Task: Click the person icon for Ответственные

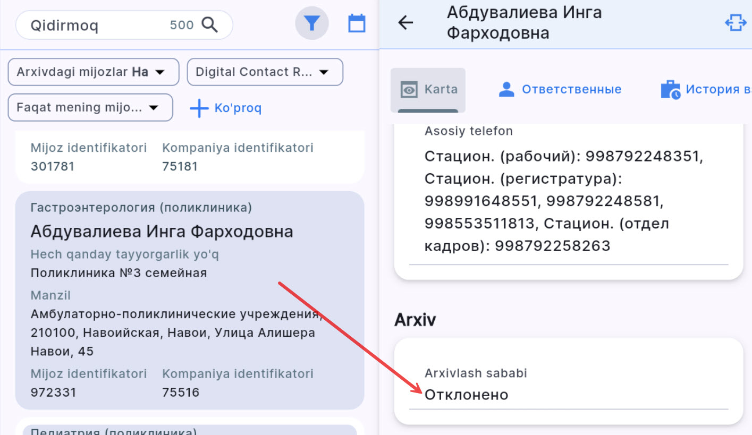Action: point(506,89)
